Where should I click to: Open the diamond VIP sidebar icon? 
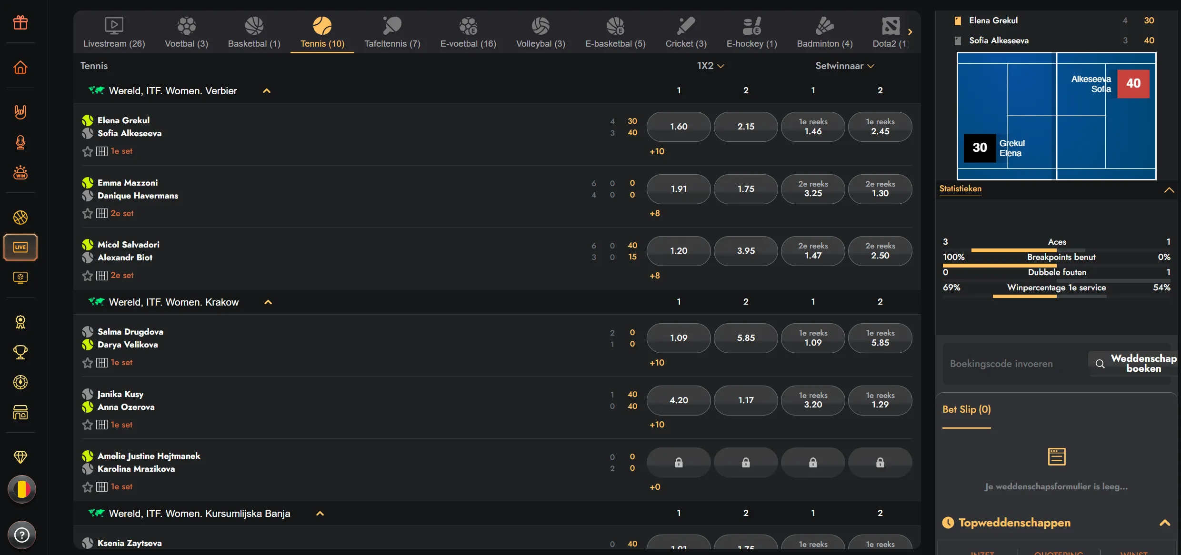(20, 457)
